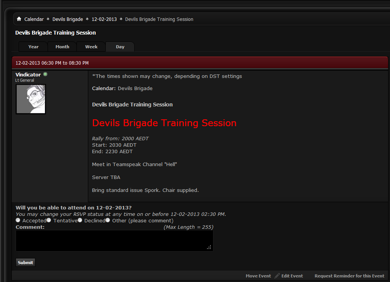The width and height of the screenshot is (390, 282).
Task: Open the Month calendar view tab
Action: (x=62, y=47)
